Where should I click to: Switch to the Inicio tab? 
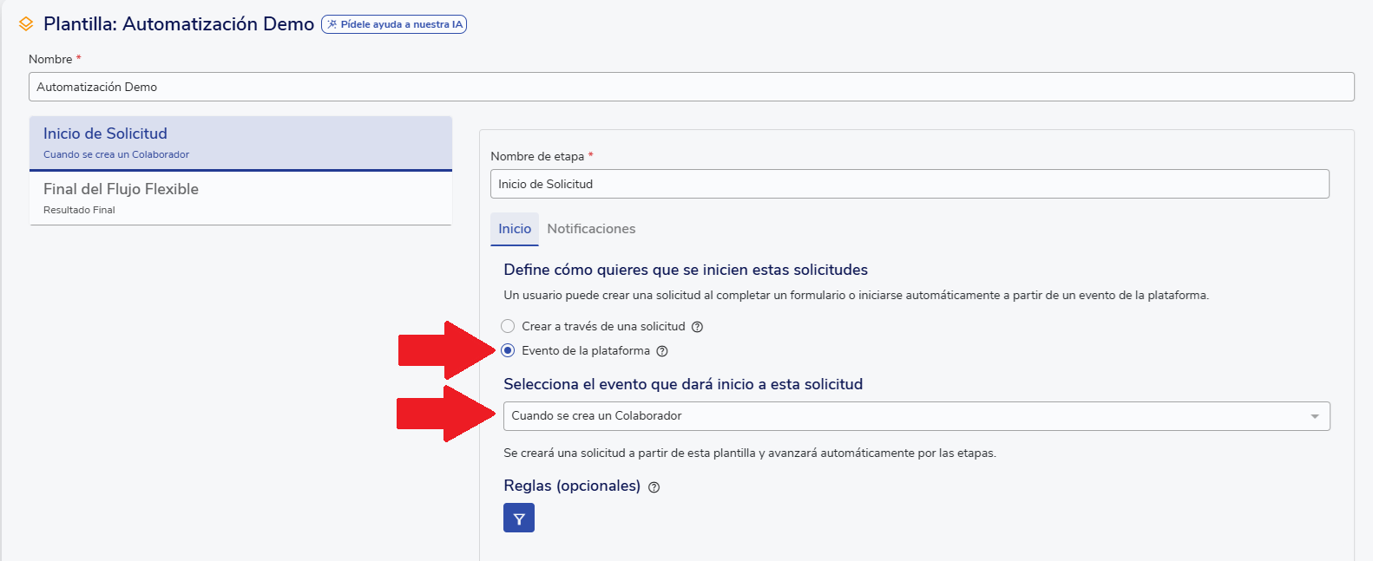pyautogui.click(x=514, y=229)
